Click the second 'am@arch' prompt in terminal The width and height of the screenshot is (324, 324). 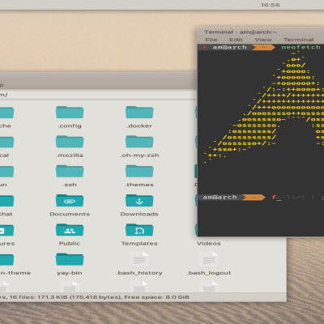click(x=220, y=198)
